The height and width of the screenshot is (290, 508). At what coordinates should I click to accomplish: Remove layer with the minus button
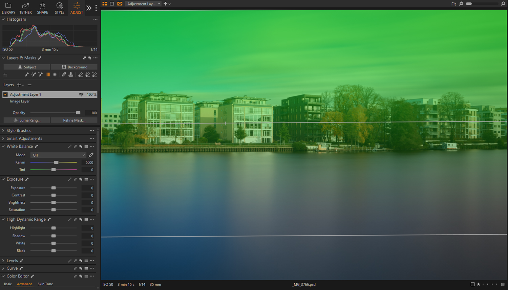point(29,85)
